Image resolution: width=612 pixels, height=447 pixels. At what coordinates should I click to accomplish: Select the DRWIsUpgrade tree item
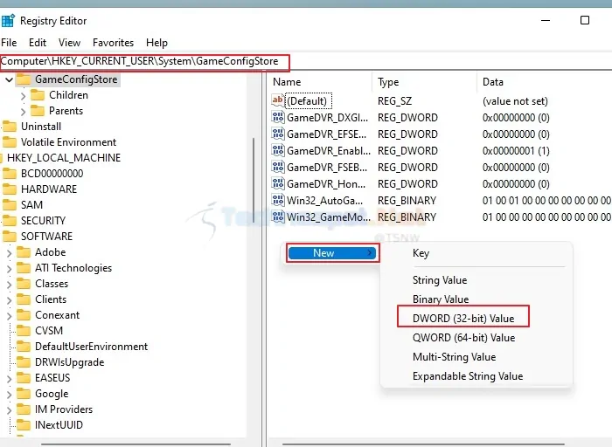point(69,362)
